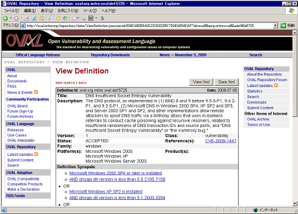
Task: Open the About link in OVAL sidebar
Action: [12, 76]
